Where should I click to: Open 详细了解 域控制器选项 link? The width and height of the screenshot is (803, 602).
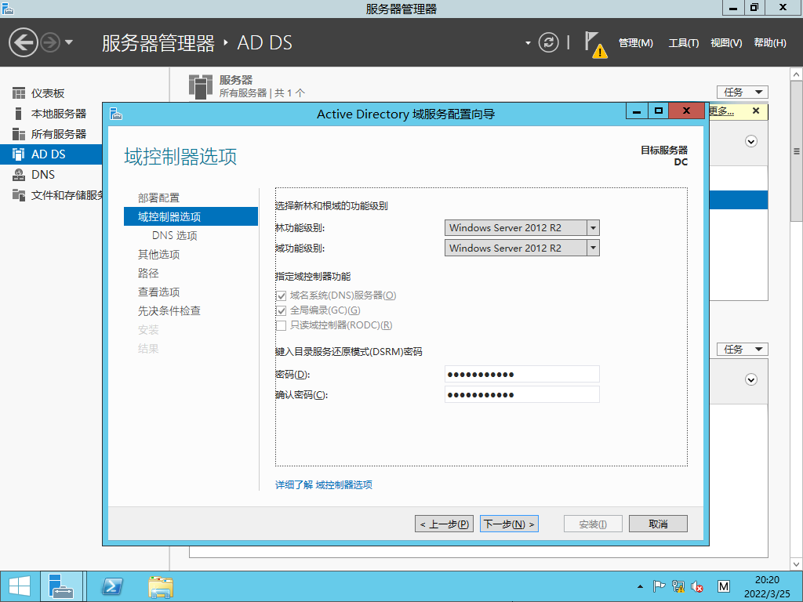(x=324, y=484)
